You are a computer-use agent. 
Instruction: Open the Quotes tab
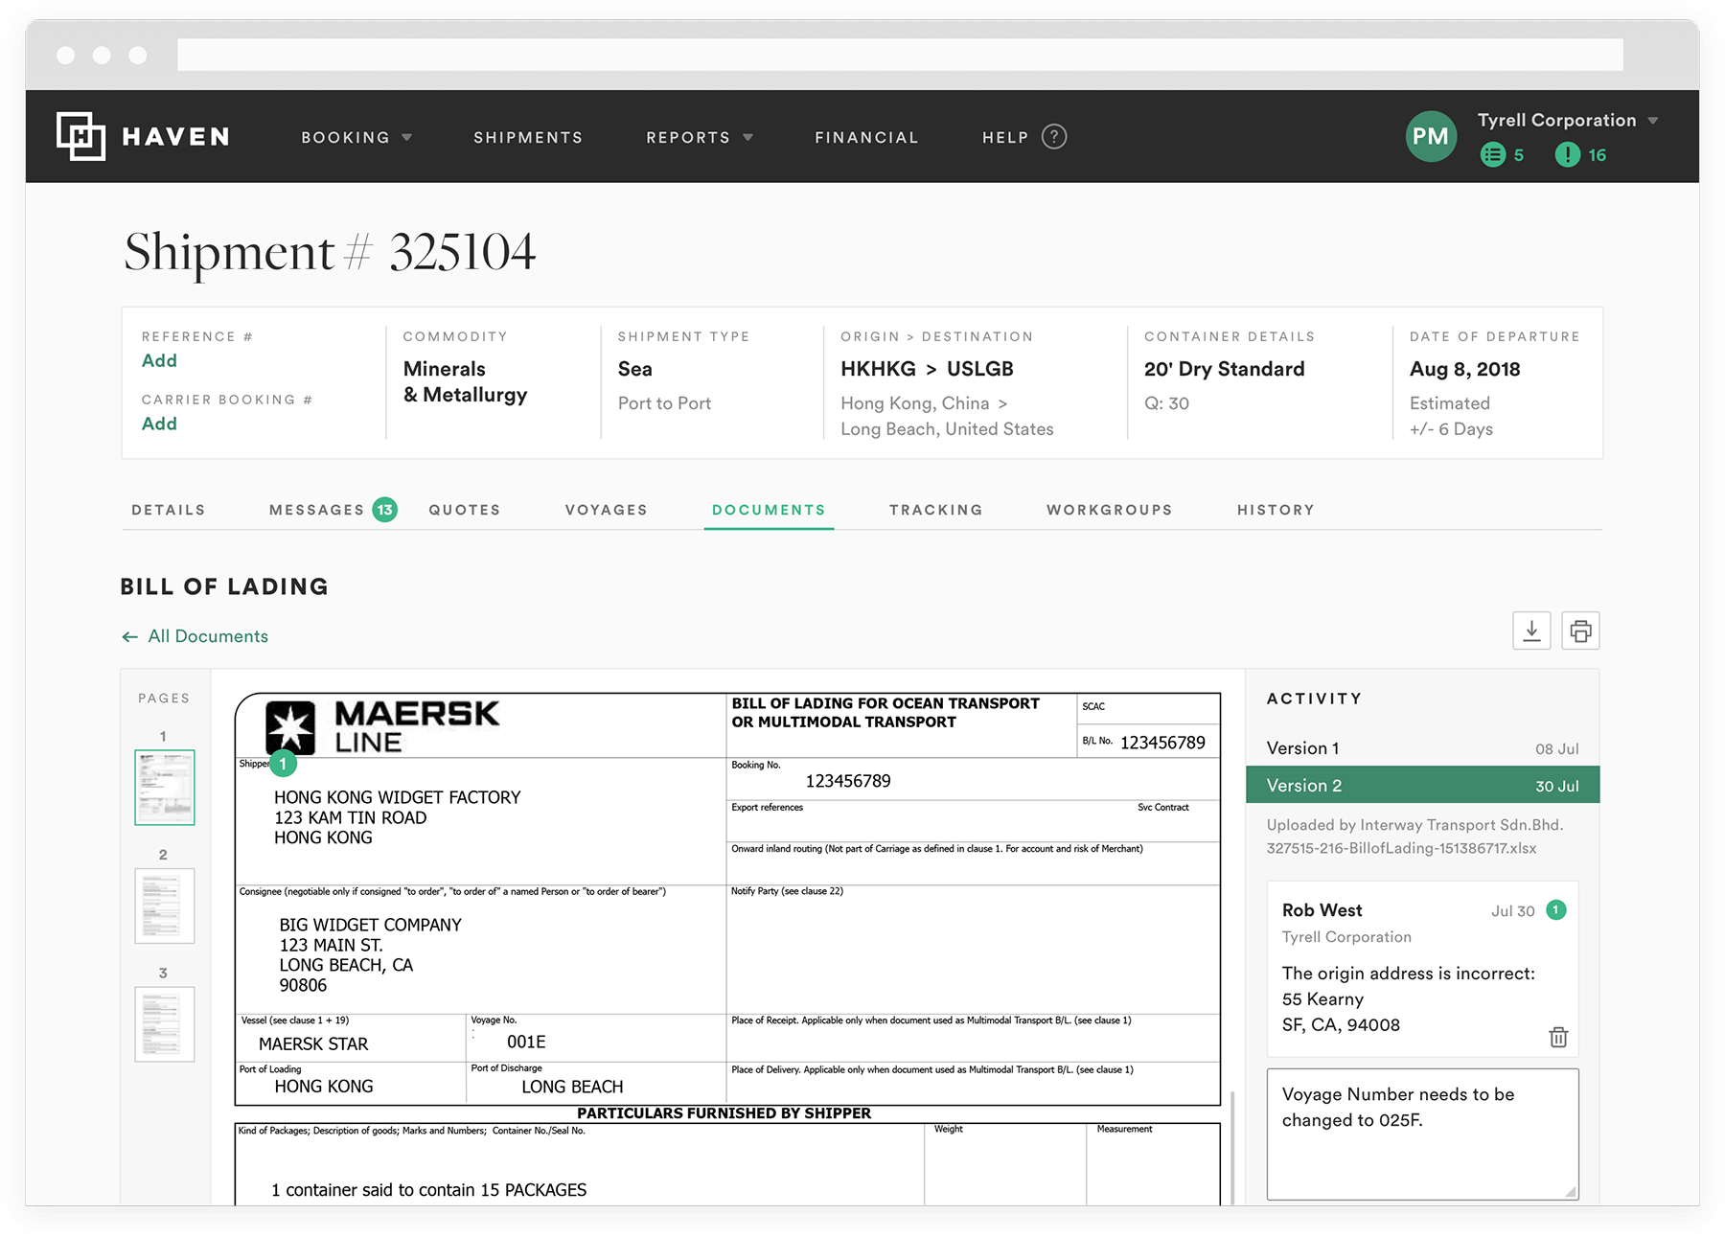[465, 510]
